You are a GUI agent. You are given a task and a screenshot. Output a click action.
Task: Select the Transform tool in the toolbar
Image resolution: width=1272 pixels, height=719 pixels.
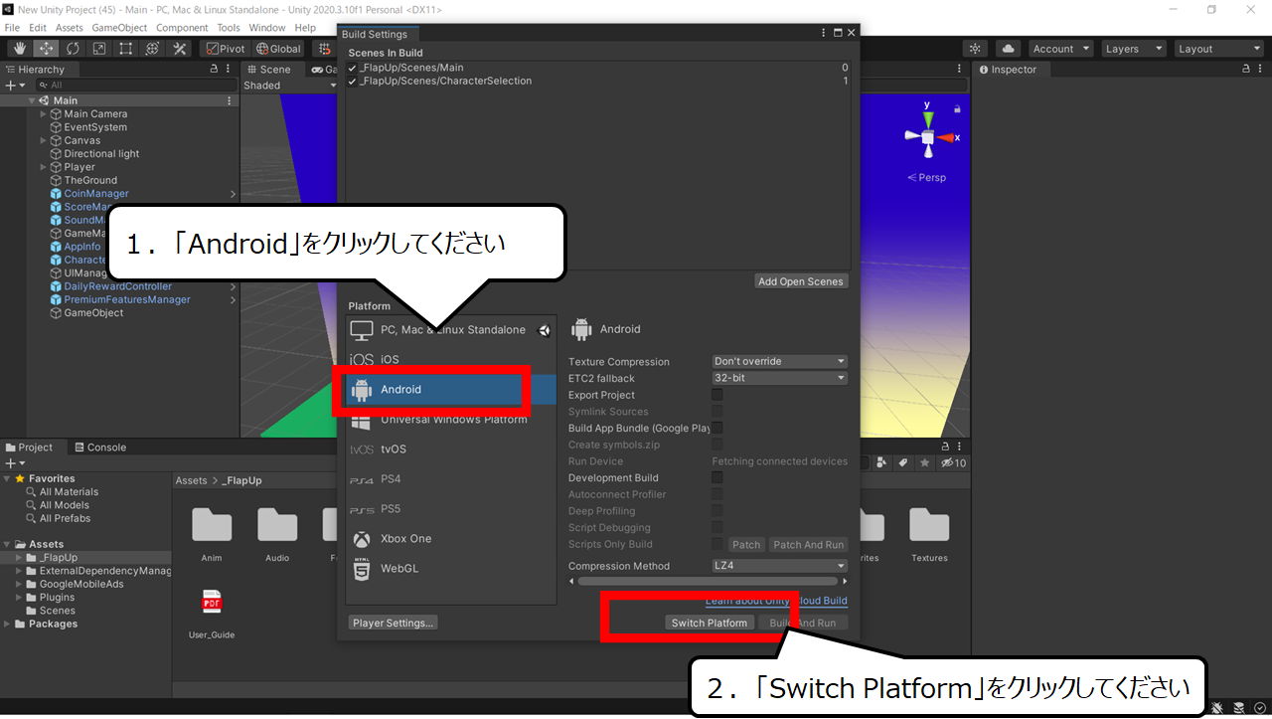pyautogui.click(x=153, y=49)
